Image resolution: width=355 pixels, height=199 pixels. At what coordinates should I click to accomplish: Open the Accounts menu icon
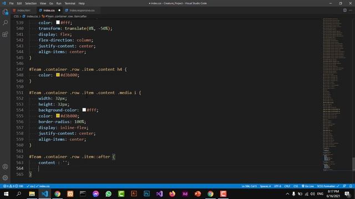tap(5, 166)
